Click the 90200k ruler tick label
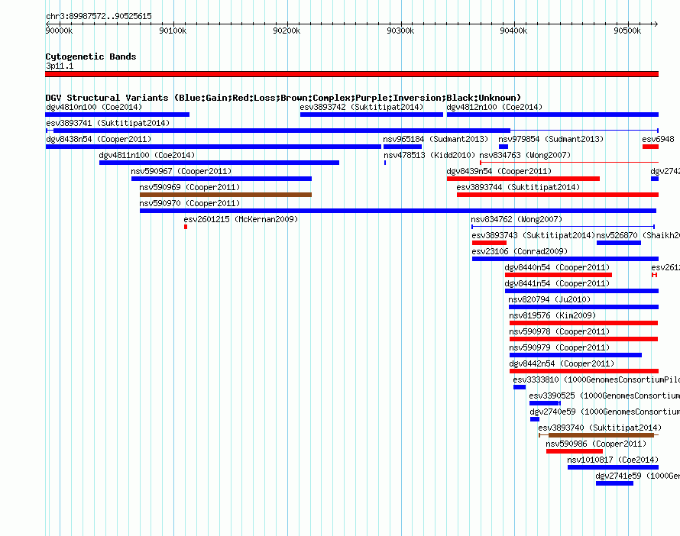 click(287, 31)
